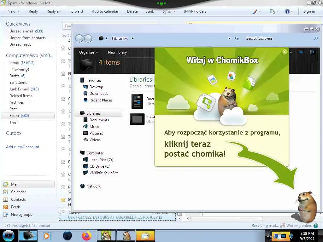Open the recent pages dropdown by nav buttons
Viewport: 323px width, 242px height.
tap(94, 38)
